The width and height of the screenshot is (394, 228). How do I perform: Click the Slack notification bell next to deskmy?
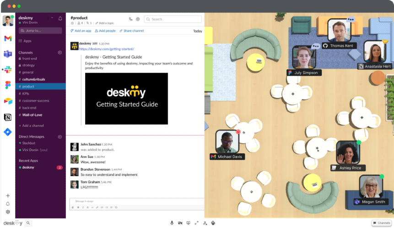(x=60, y=18)
